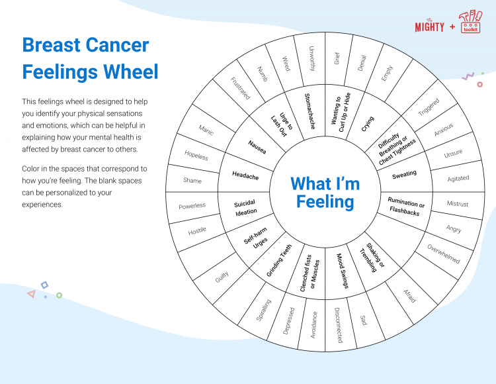The image size is (496, 384).
Task: Click the Grief outer segment
Action: (337, 58)
